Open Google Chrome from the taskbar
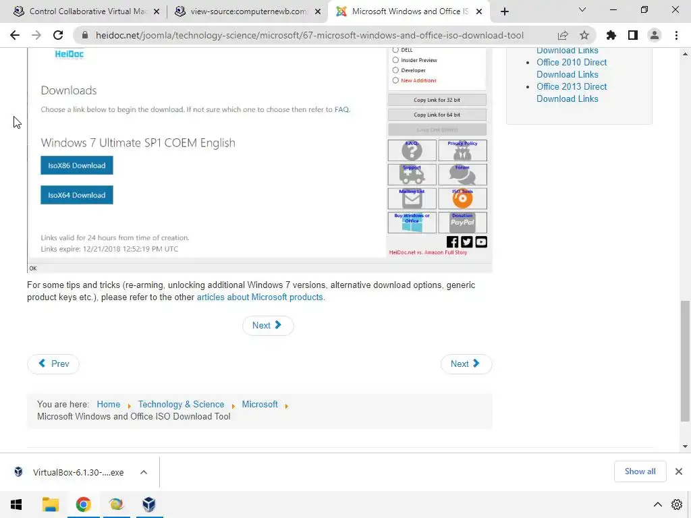 (x=83, y=505)
